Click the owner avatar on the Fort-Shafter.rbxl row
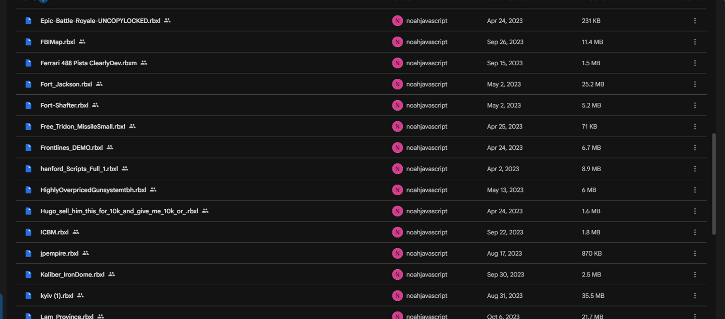 (397, 105)
